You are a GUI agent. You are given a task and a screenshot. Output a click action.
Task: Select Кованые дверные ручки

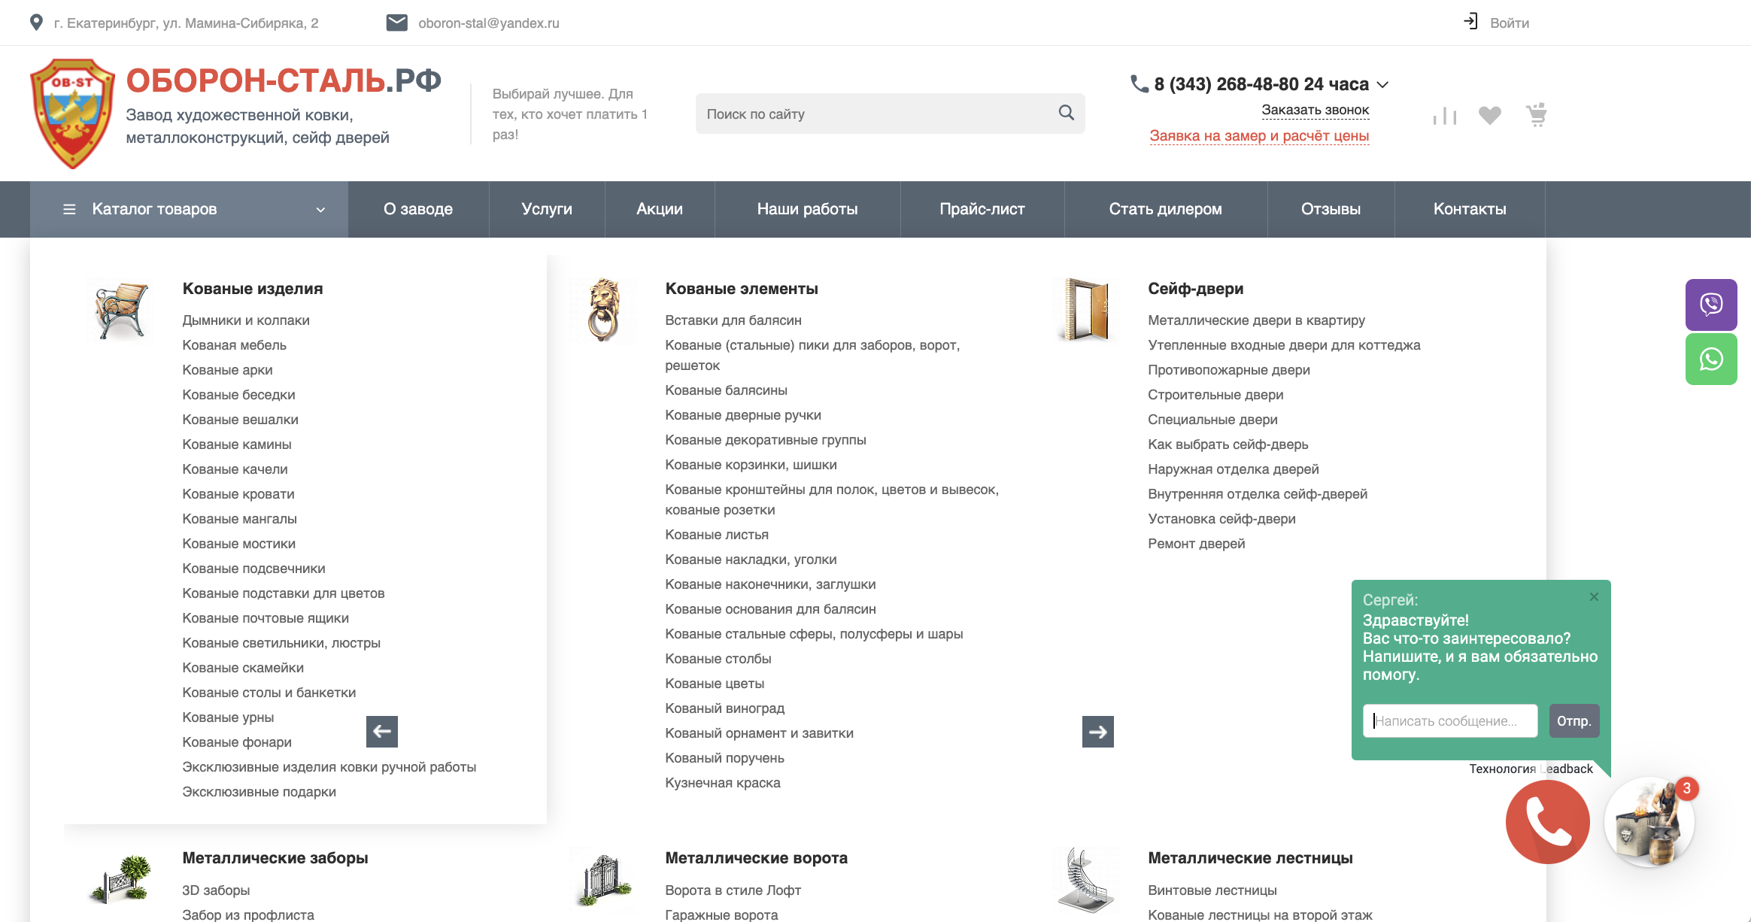pyautogui.click(x=743, y=415)
